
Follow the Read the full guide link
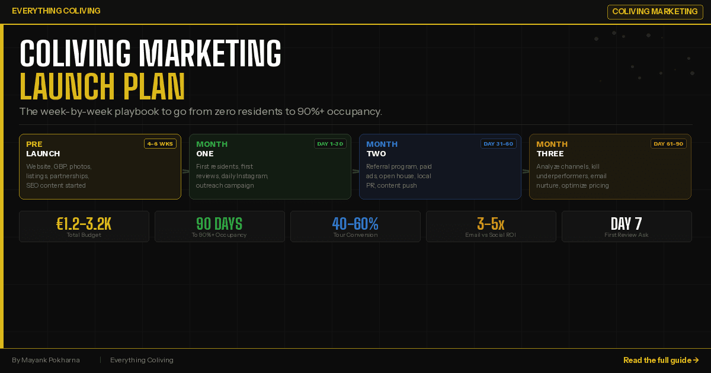658,360
